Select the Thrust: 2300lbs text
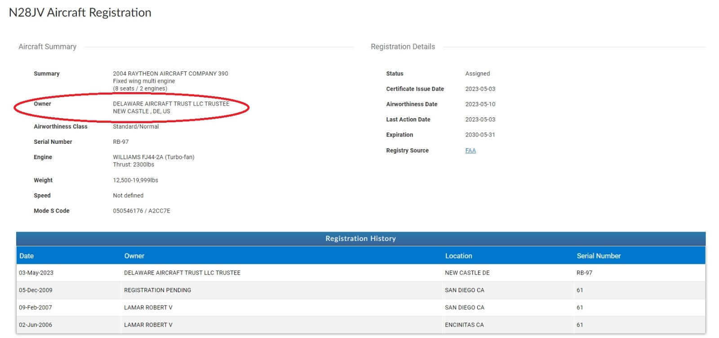The height and width of the screenshot is (338, 719). [x=133, y=165]
